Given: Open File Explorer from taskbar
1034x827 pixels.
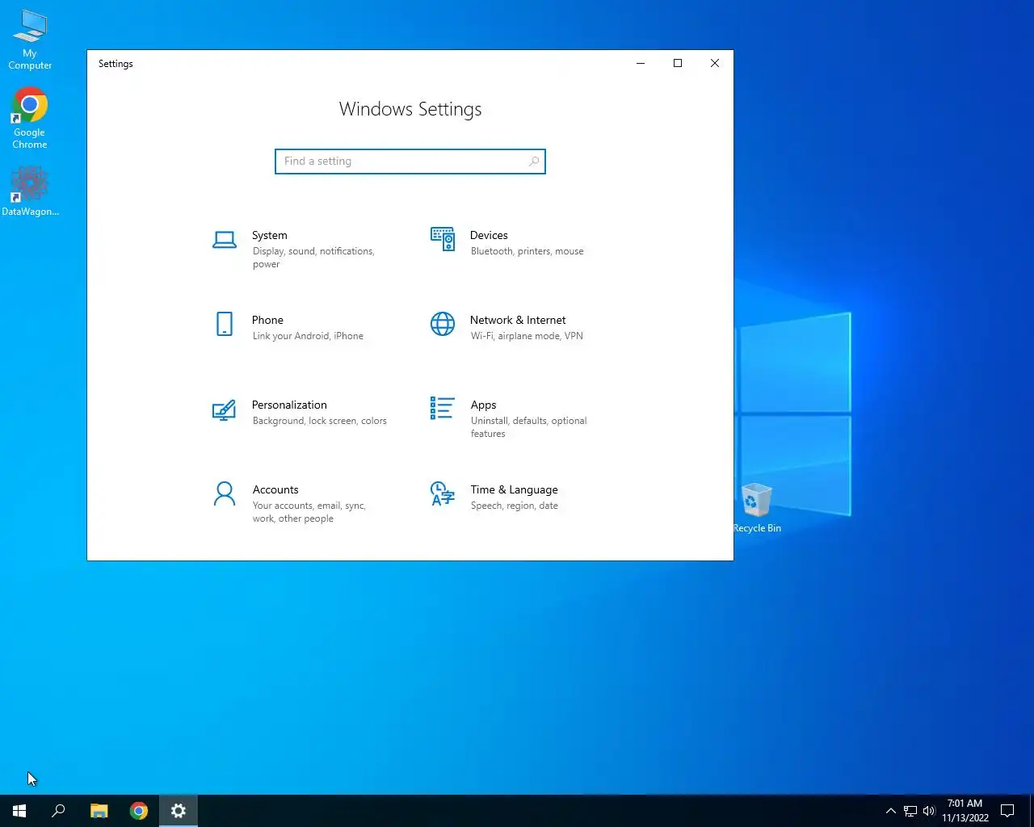Looking at the screenshot, I should pyautogui.click(x=99, y=811).
